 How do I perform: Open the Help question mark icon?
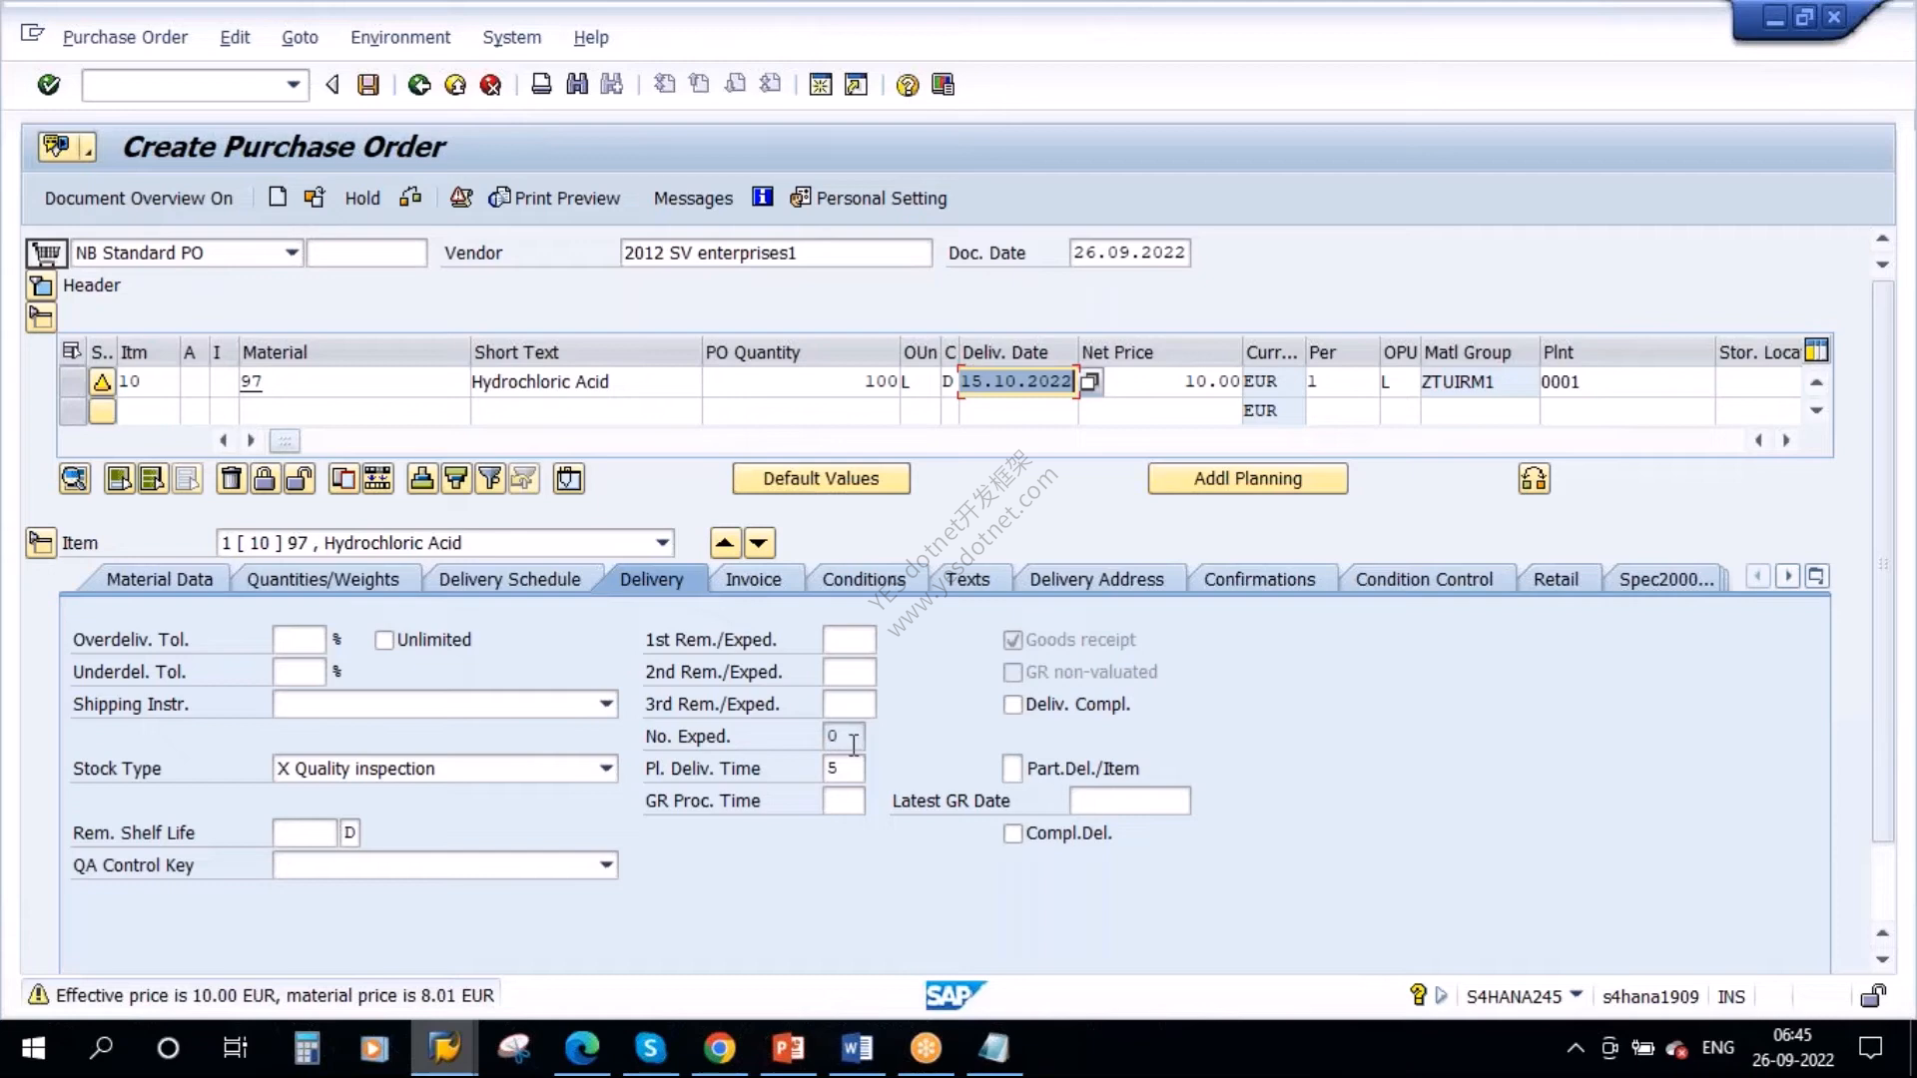coord(907,85)
